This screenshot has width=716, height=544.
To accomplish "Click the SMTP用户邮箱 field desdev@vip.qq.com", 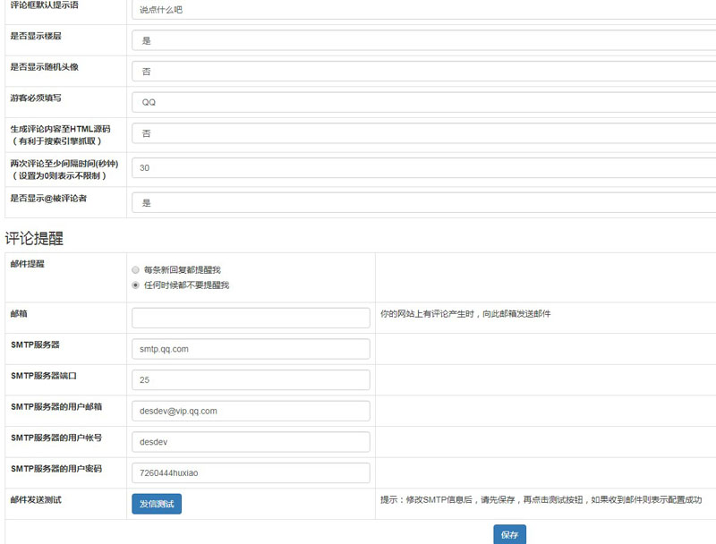I will [x=251, y=411].
